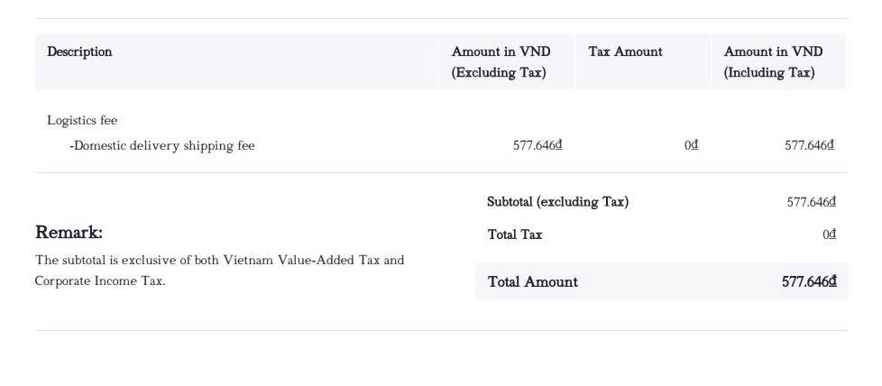Click the divider line below the shipping row
882x386 pixels.
pos(441,172)
